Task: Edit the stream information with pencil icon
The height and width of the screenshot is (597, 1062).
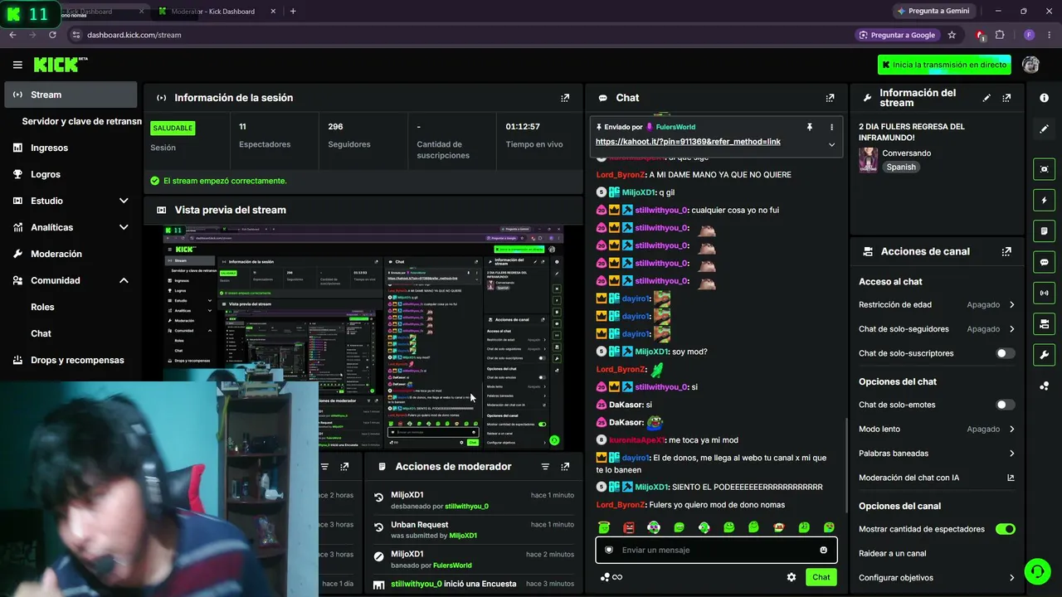Action: coord(986,98)
